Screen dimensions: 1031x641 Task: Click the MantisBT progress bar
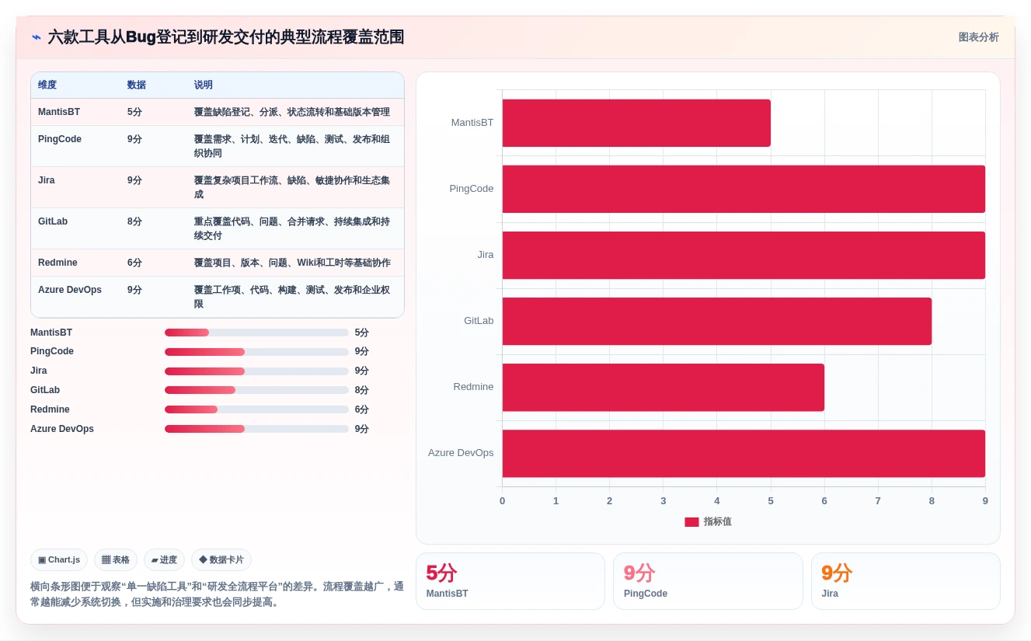[x=256, y=333]
